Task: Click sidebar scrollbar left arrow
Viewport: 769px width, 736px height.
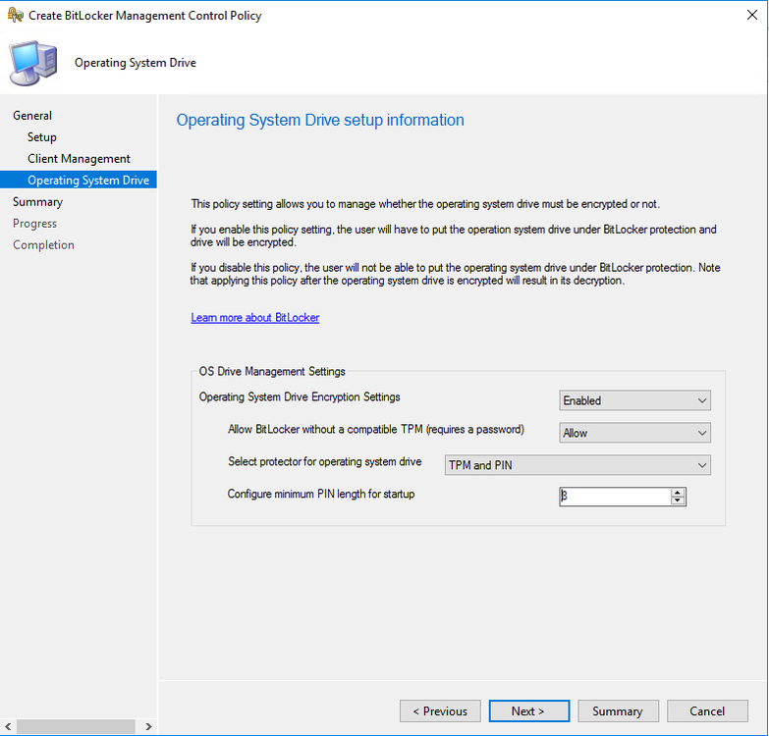Action: click(8, 726)
